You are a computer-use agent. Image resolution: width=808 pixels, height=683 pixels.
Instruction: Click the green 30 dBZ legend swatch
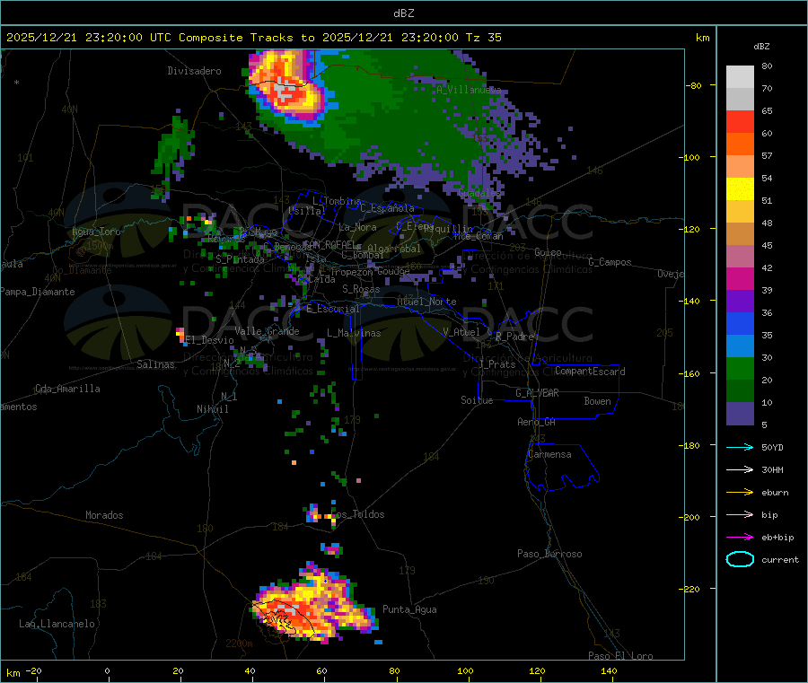pos(740,368)
